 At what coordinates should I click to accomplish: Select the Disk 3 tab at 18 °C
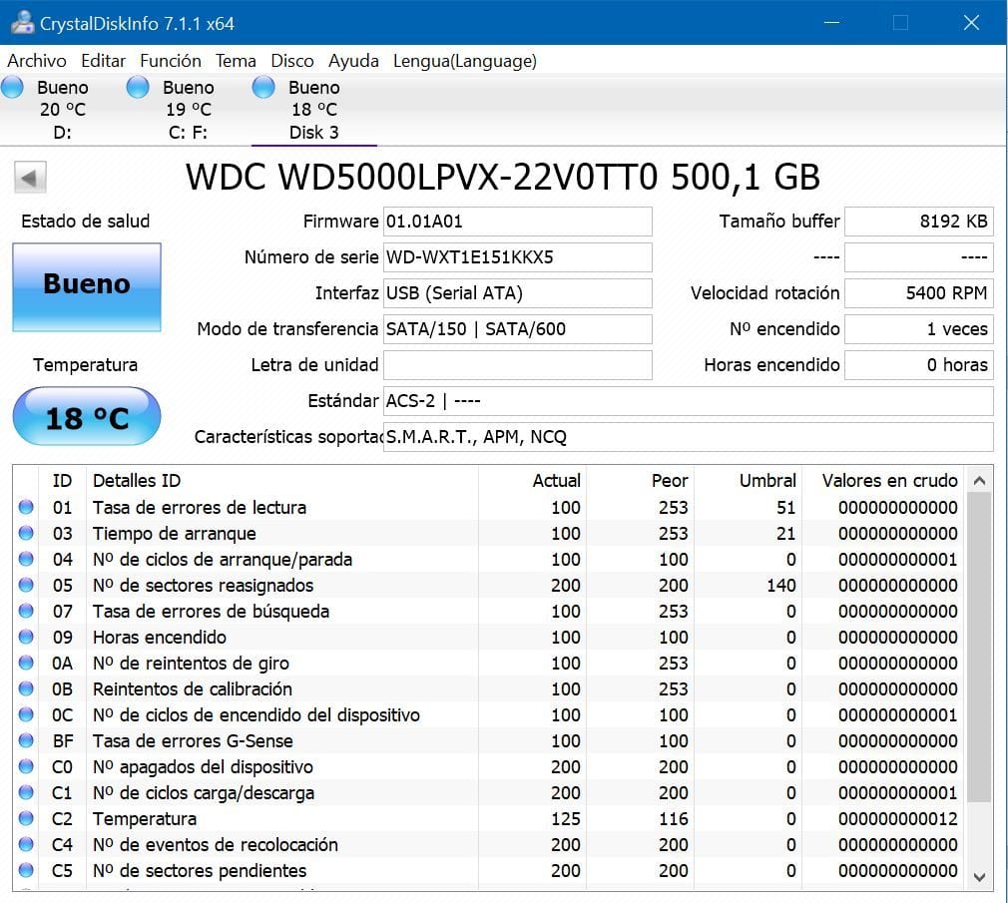(x=313, y=110)
